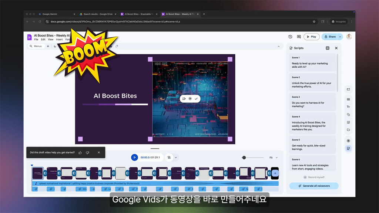Open the Fit zoom dropdown
The image size is (379, 213).
[274, 158]
